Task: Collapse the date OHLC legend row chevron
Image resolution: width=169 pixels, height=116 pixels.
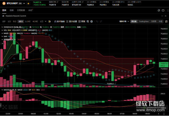Action: tap(2, 27)
